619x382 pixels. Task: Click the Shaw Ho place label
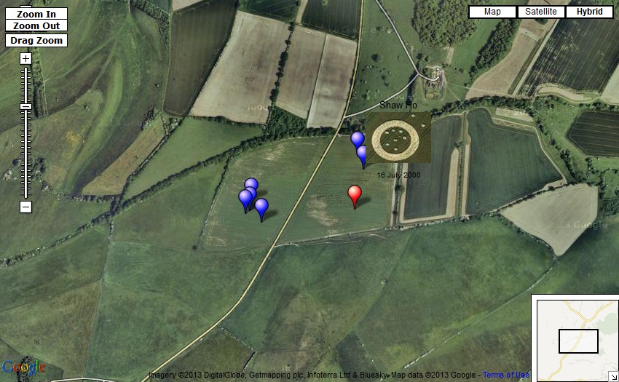click(x=398, y=106)
